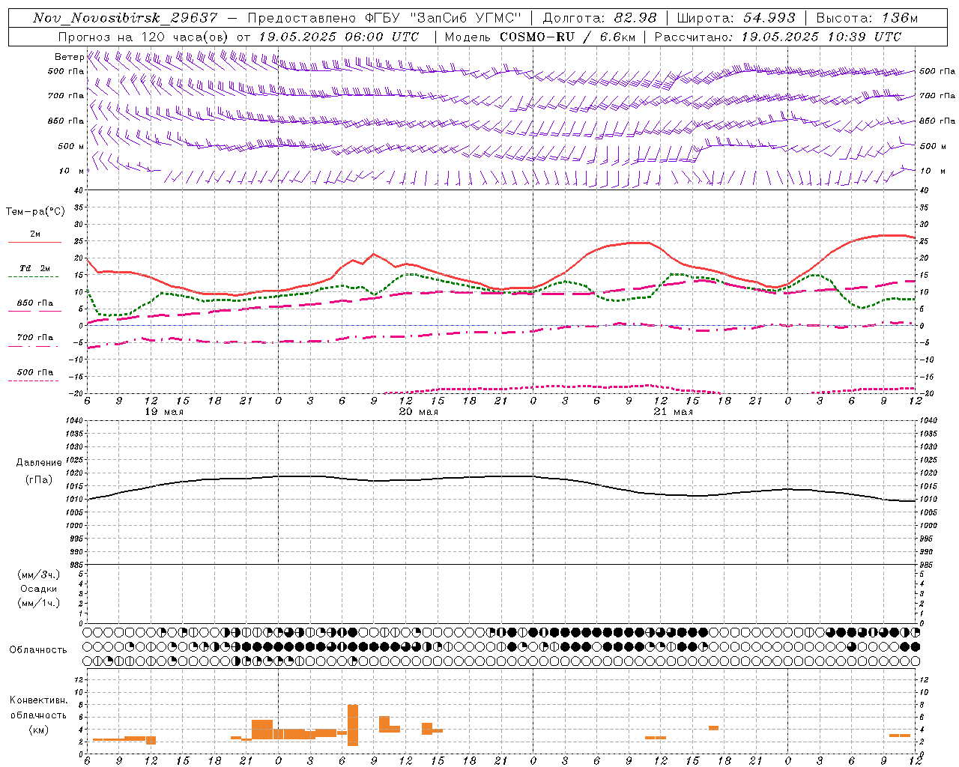
Task: Select the Осадки precipitation label
Action: [38, 589]
